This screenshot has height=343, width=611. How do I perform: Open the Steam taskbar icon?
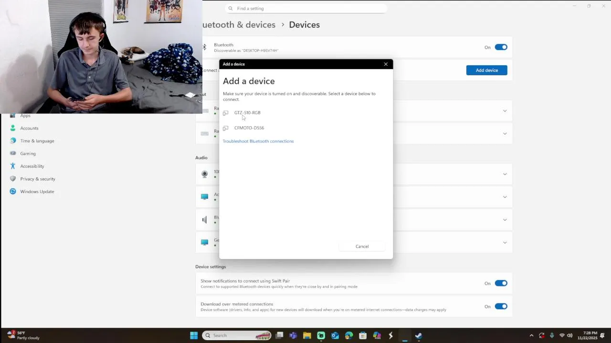(x=419, y=335)
